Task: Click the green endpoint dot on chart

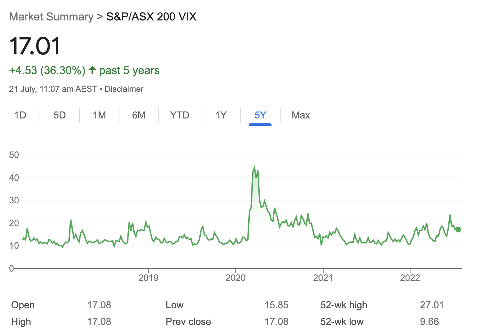Action: [x=458, y=230]
